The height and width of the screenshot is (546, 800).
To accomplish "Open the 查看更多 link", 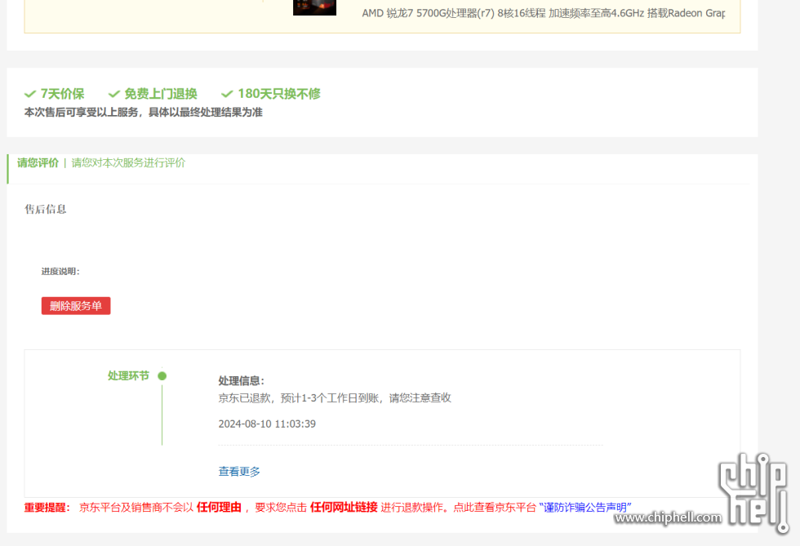I will (239, 472).
